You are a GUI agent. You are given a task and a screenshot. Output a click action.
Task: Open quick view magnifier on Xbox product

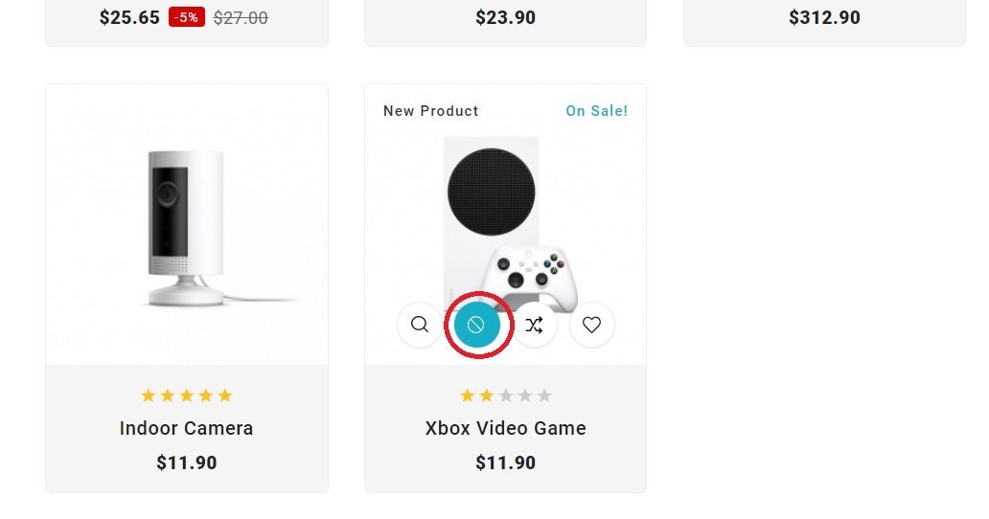(x=420, y=325)
